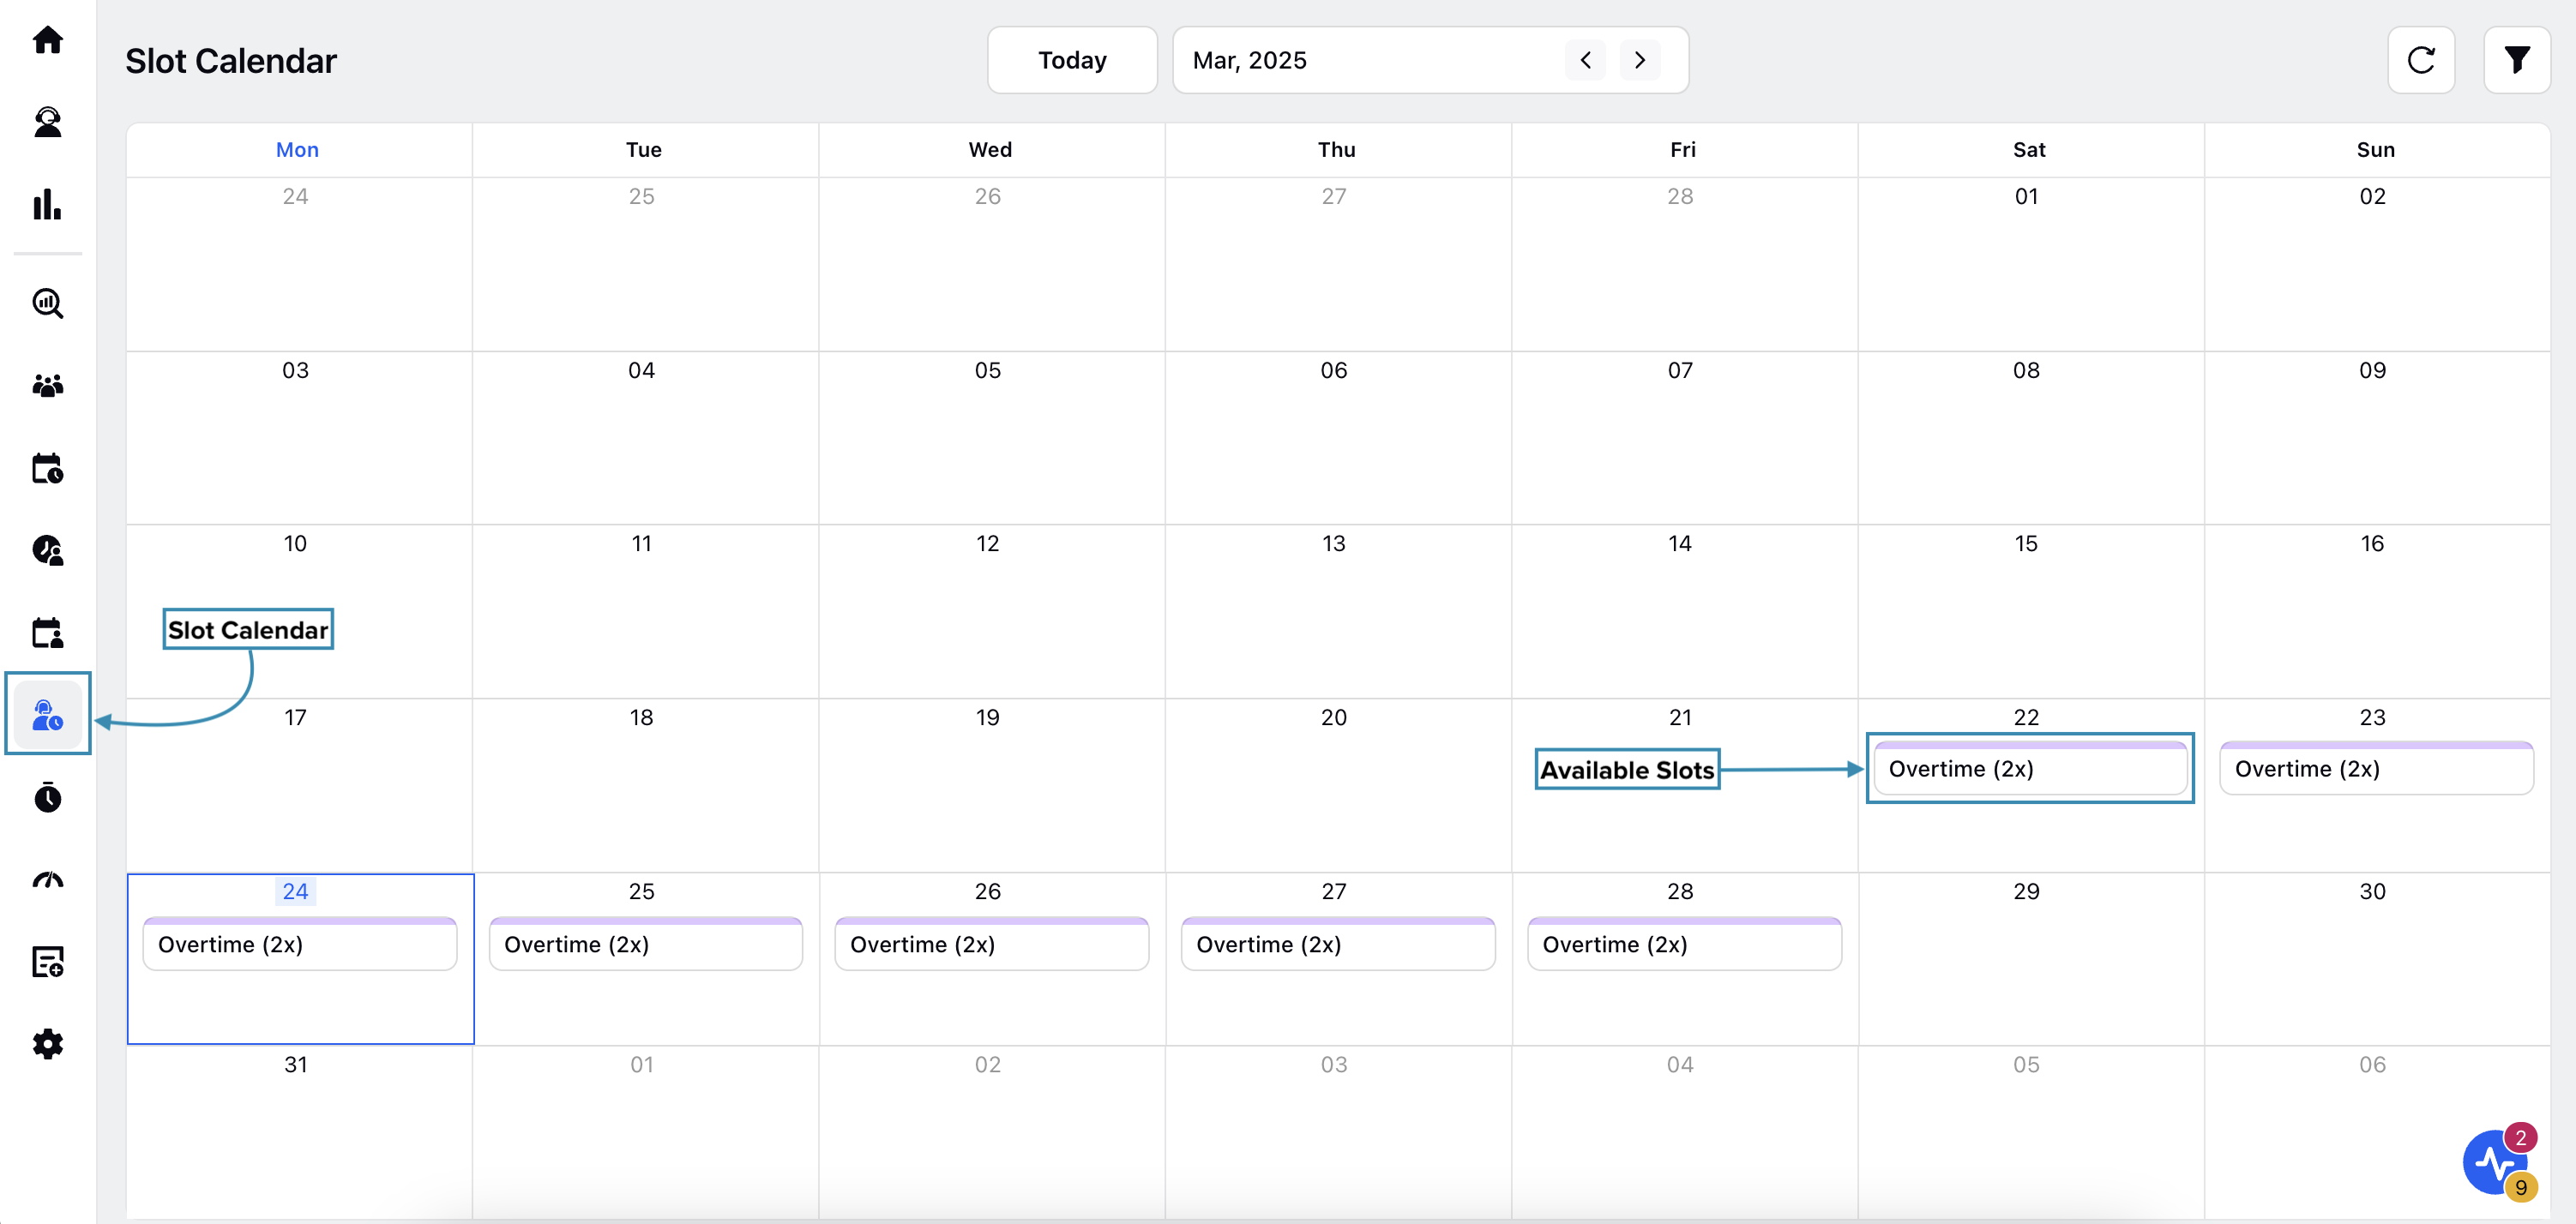Click the Tue column header
The width and height of the screenshot is (2576, 1224).
644,149
